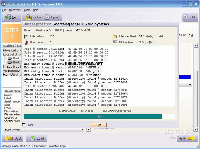200x149 pixels.
Task: Select the Options checkmark icon
Action: click(x=47, y=17)
